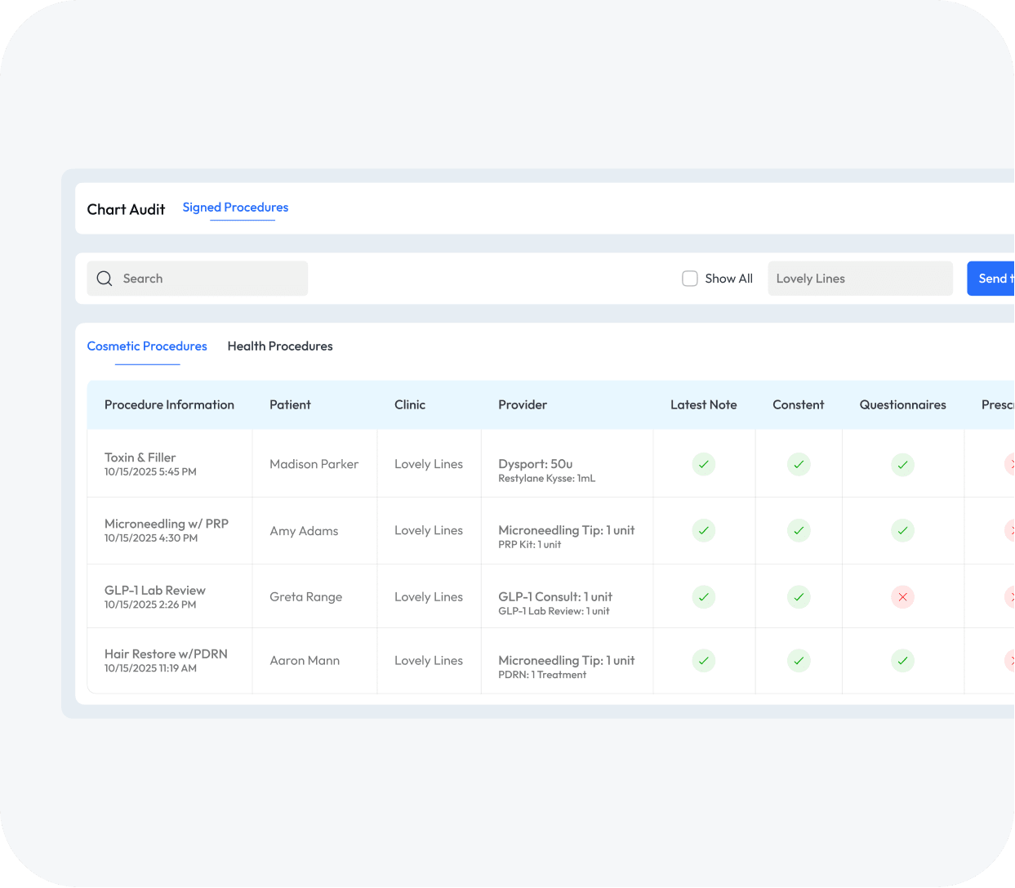Click the blue Send button
Screen dimensions: 1015x888
point(991,279)
